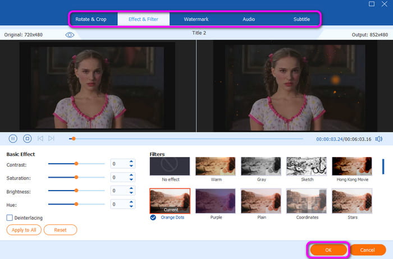Go to the Audio tab
The image size is (393, 259).
tap(249, 19)
